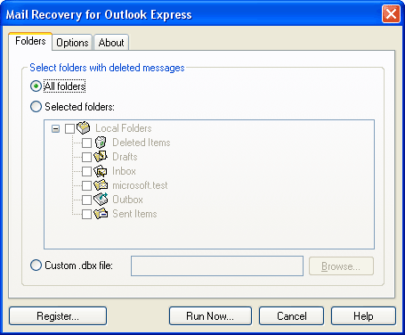The width and height of the screenshot is (405, 335).
Task: Click the Local Folders mailbox icon
Action: coord(84,127)
